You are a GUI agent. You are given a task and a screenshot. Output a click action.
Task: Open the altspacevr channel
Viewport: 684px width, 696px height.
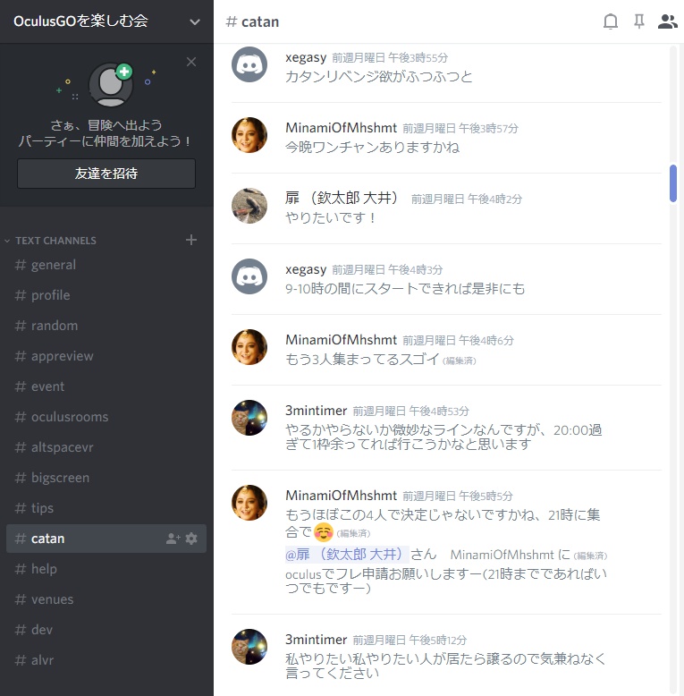106,447
